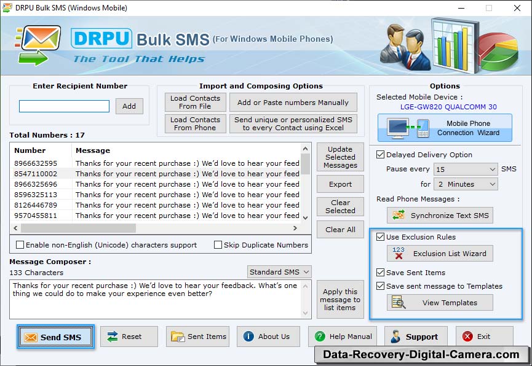
Task: Enable non-English Unicode characters support
Action: click(x=20, y=244)
